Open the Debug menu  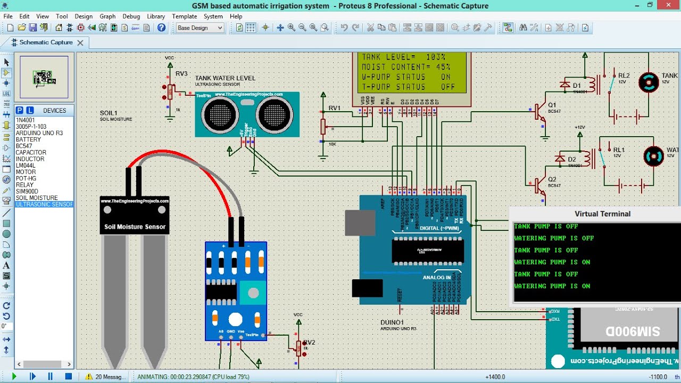point(131,16)
